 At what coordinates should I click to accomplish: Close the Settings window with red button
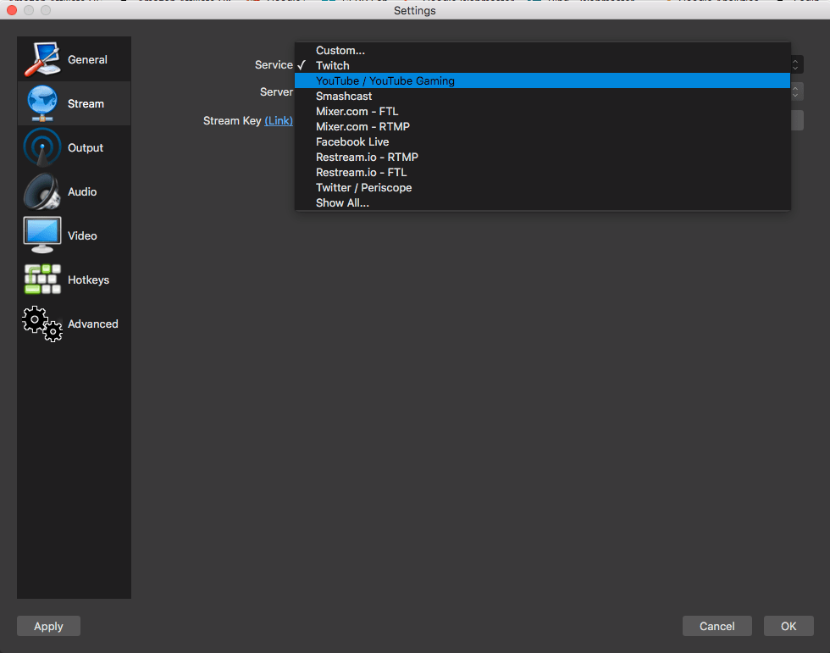click(12, 10)
